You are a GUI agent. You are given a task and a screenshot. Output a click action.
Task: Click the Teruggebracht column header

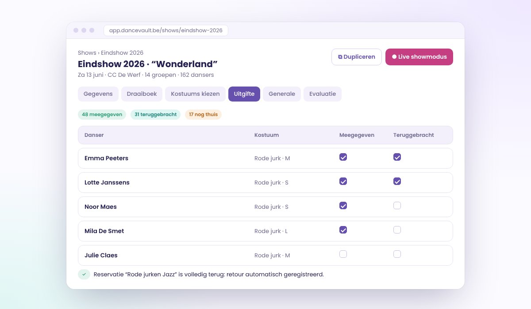[414, 135]
